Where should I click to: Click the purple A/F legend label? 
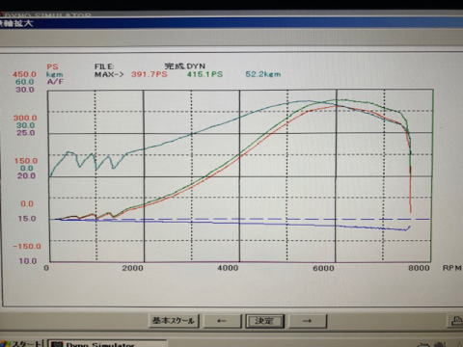(x=55, y=81)
